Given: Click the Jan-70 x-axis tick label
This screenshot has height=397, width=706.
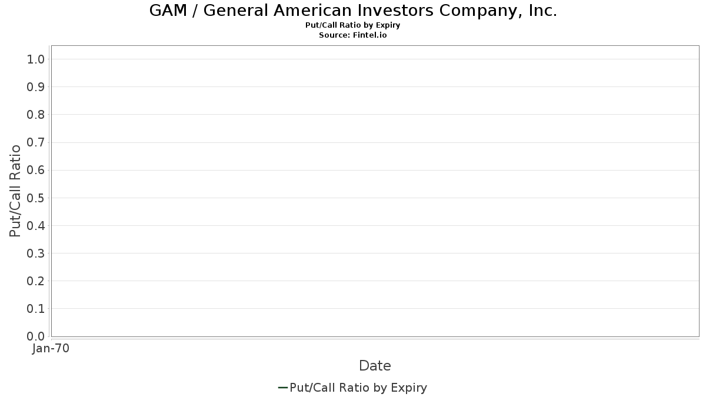Looking at the screenshot, I should click(51, 349).
